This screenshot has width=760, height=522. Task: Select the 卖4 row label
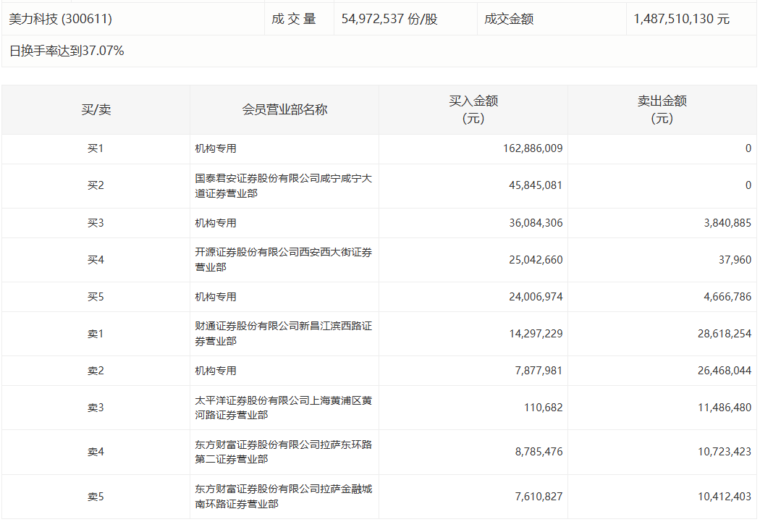click(96, 452)
